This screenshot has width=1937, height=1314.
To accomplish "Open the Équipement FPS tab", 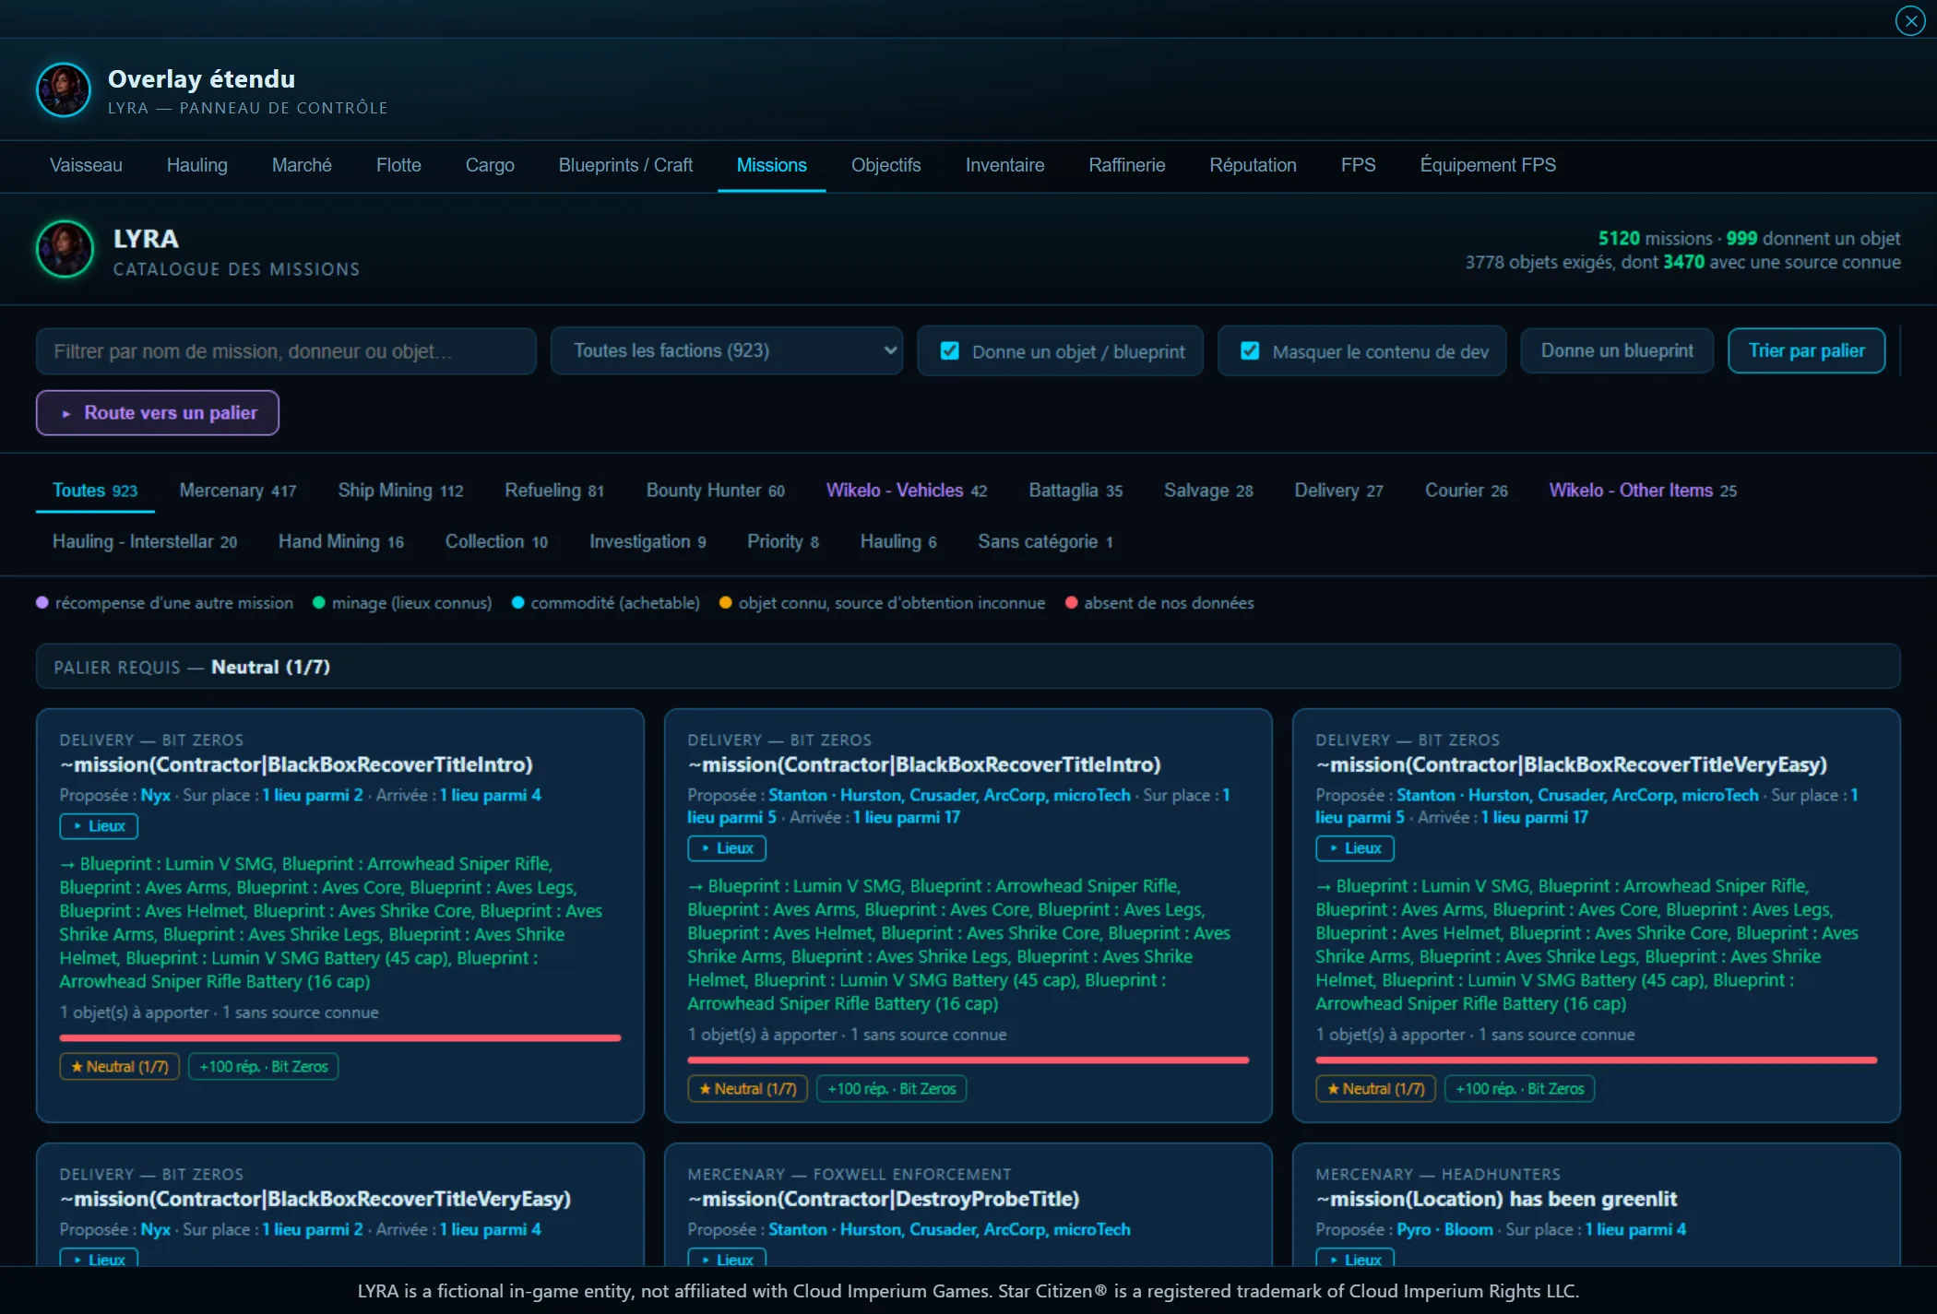I will point(1487,165).
